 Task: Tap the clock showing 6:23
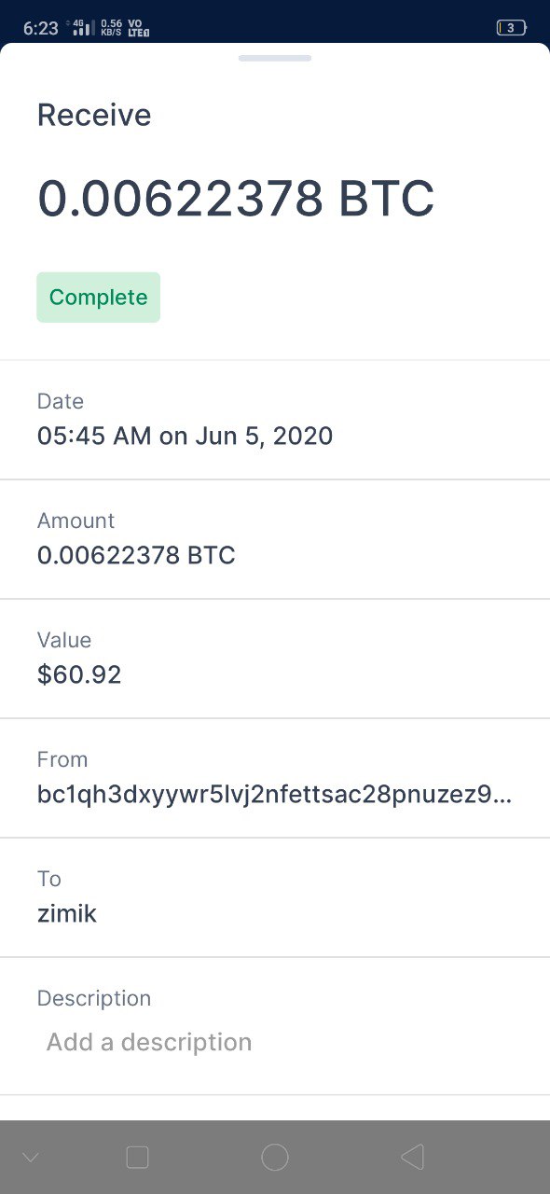[41, 28]
